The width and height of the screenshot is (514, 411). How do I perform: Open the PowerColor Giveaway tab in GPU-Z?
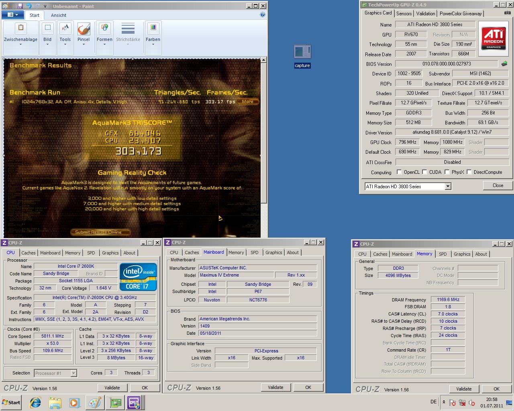coord(461,13)
